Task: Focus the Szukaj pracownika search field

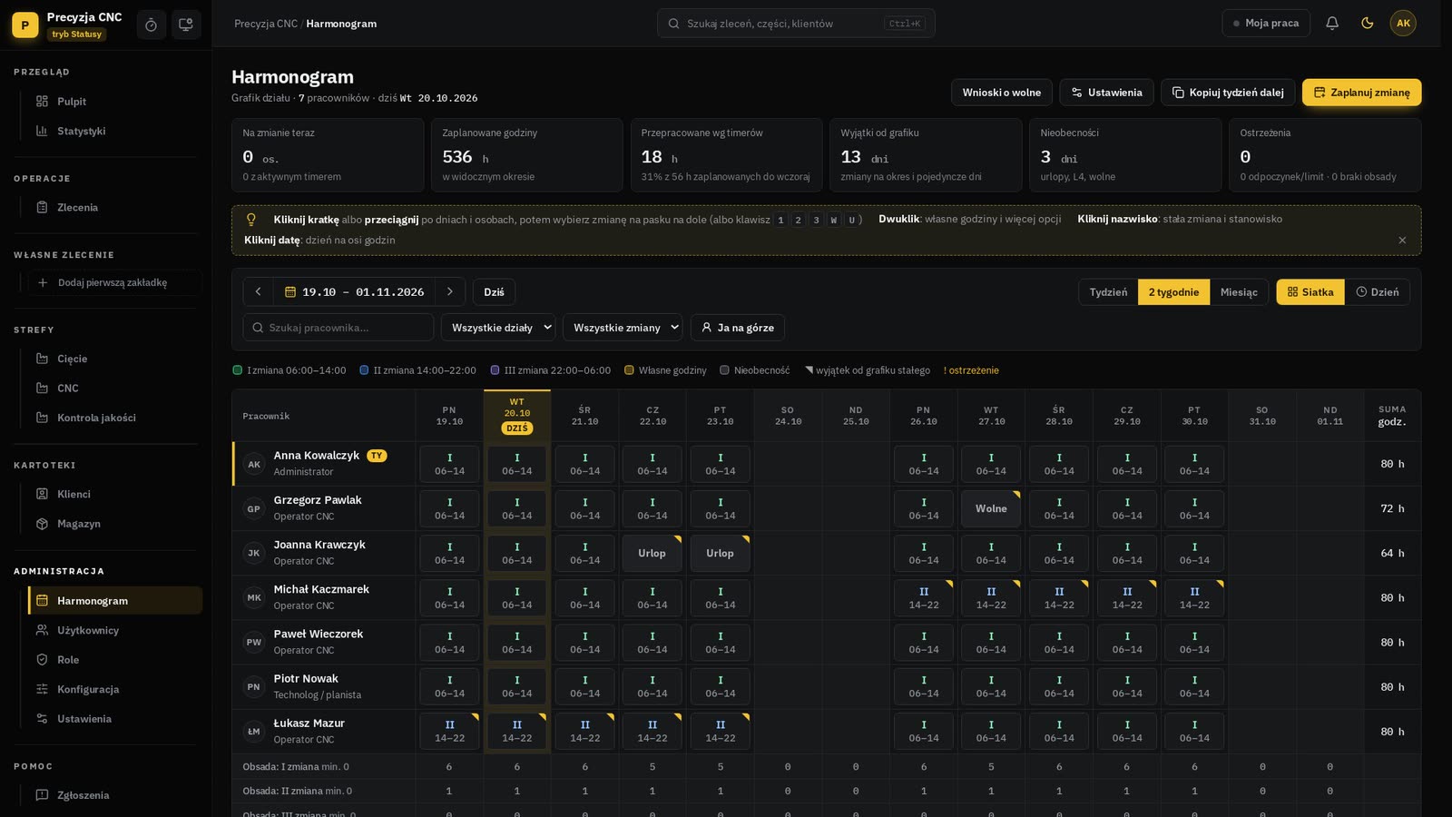Action: point(338,328)
